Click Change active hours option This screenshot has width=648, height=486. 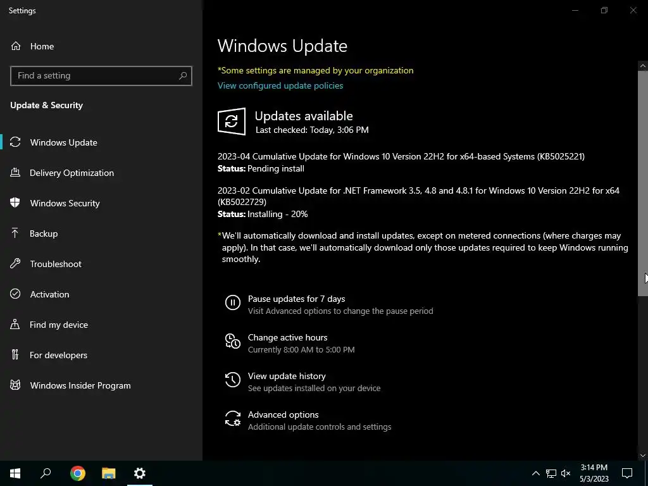[288, 337]
